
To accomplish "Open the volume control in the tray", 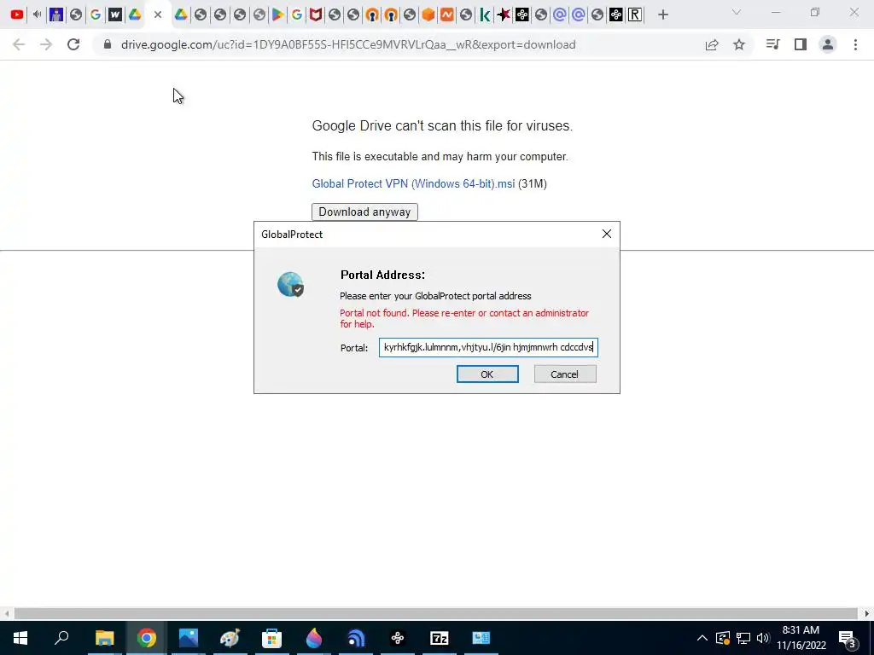I will (x=763, y=638).
